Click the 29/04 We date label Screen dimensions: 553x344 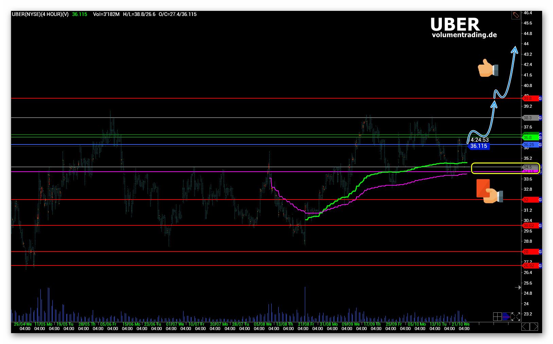(23, 324)
